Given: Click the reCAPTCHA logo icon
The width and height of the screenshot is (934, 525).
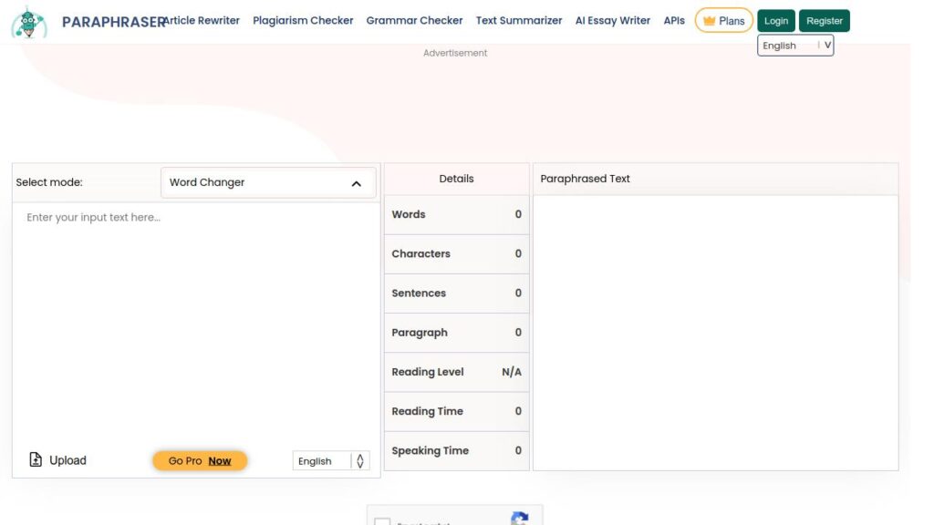Looking at the screenshot, I should (x=519, y=519).
